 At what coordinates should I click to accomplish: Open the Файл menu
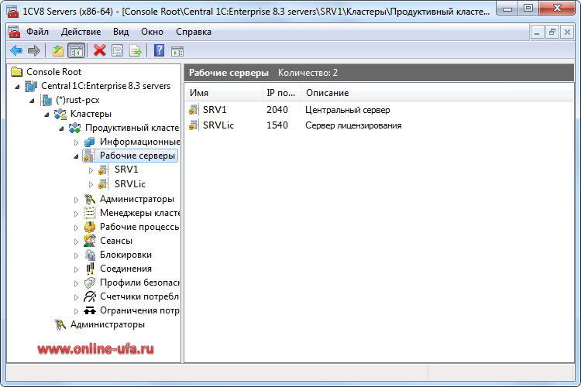click(x=37, y=32)
